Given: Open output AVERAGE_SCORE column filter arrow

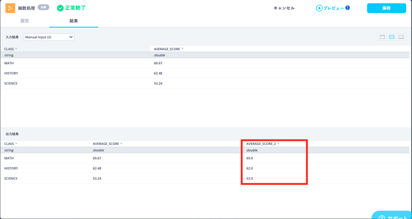Looking at the screenshot, I should [x=121, y=144].
